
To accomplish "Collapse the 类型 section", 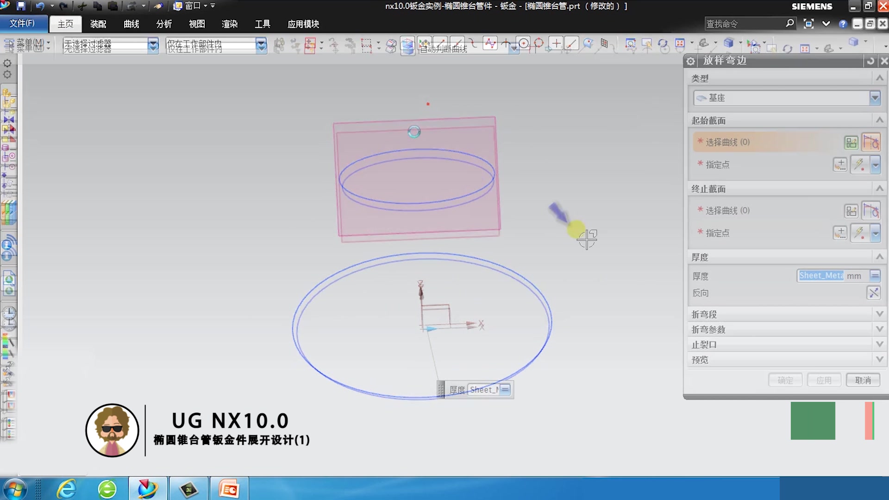I will 880,78.
